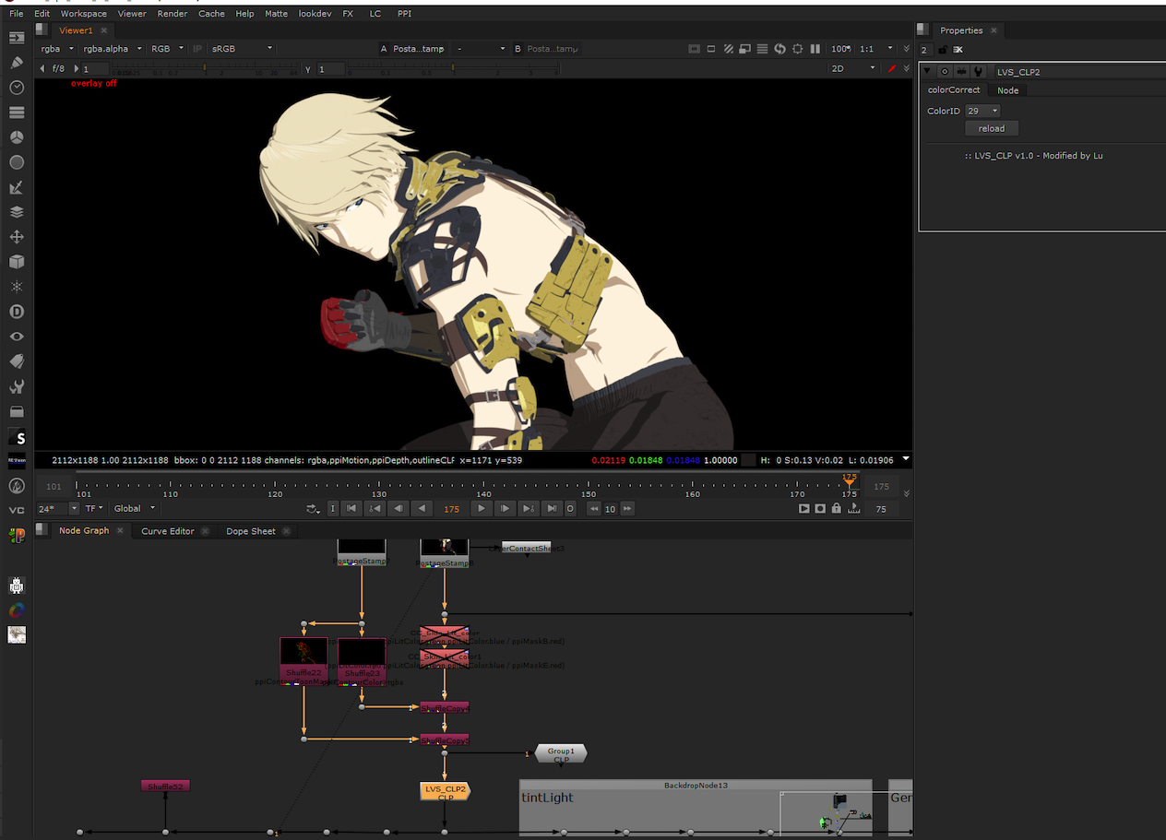
Task: Toggle the viewer scanline striped icon
Action: point(762,48)
